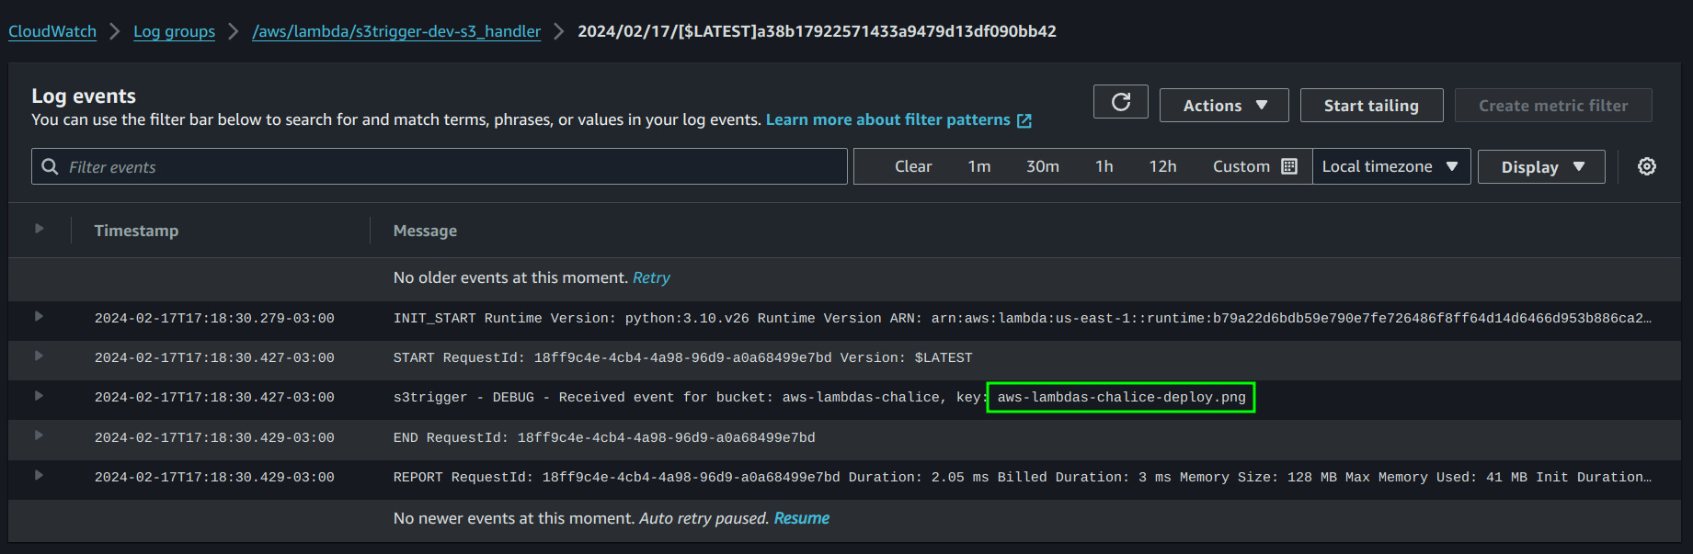The height and width of the screenshot is (554, 1693).
Task: Expand the END RequestId log row
Action: pos(39,435)
